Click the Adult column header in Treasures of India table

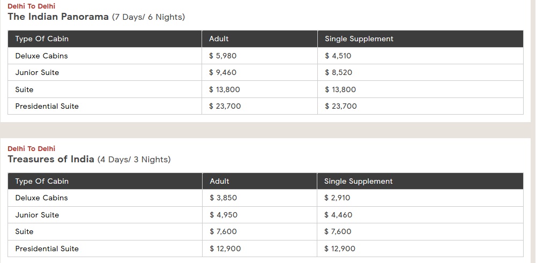219,181
